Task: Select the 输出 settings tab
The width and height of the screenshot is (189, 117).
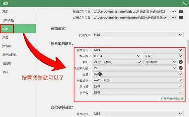Action: (18, 29)
